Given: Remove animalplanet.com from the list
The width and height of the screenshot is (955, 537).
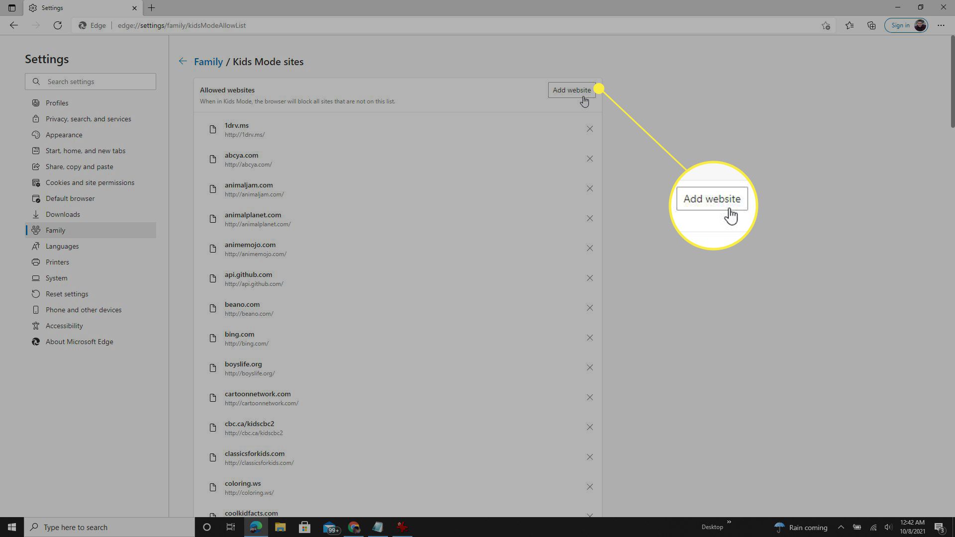Looking at the screenshot, I should 589,218.
